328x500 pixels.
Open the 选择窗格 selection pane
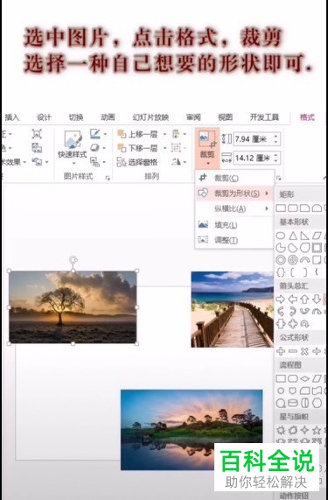click(137, 162)
